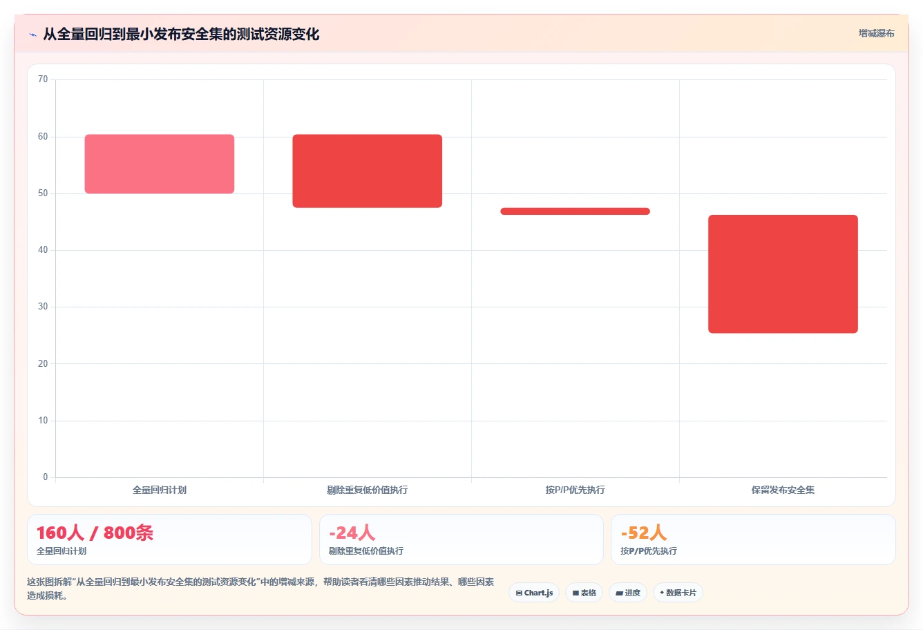The width and height of the screenshot is (923, 630).
Task: Click the y-axis tick label 10
Action: 43,421
